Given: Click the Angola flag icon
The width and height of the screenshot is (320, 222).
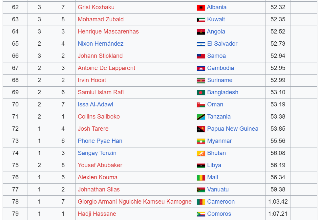Looking at the screenshot, I should point(201,32).
